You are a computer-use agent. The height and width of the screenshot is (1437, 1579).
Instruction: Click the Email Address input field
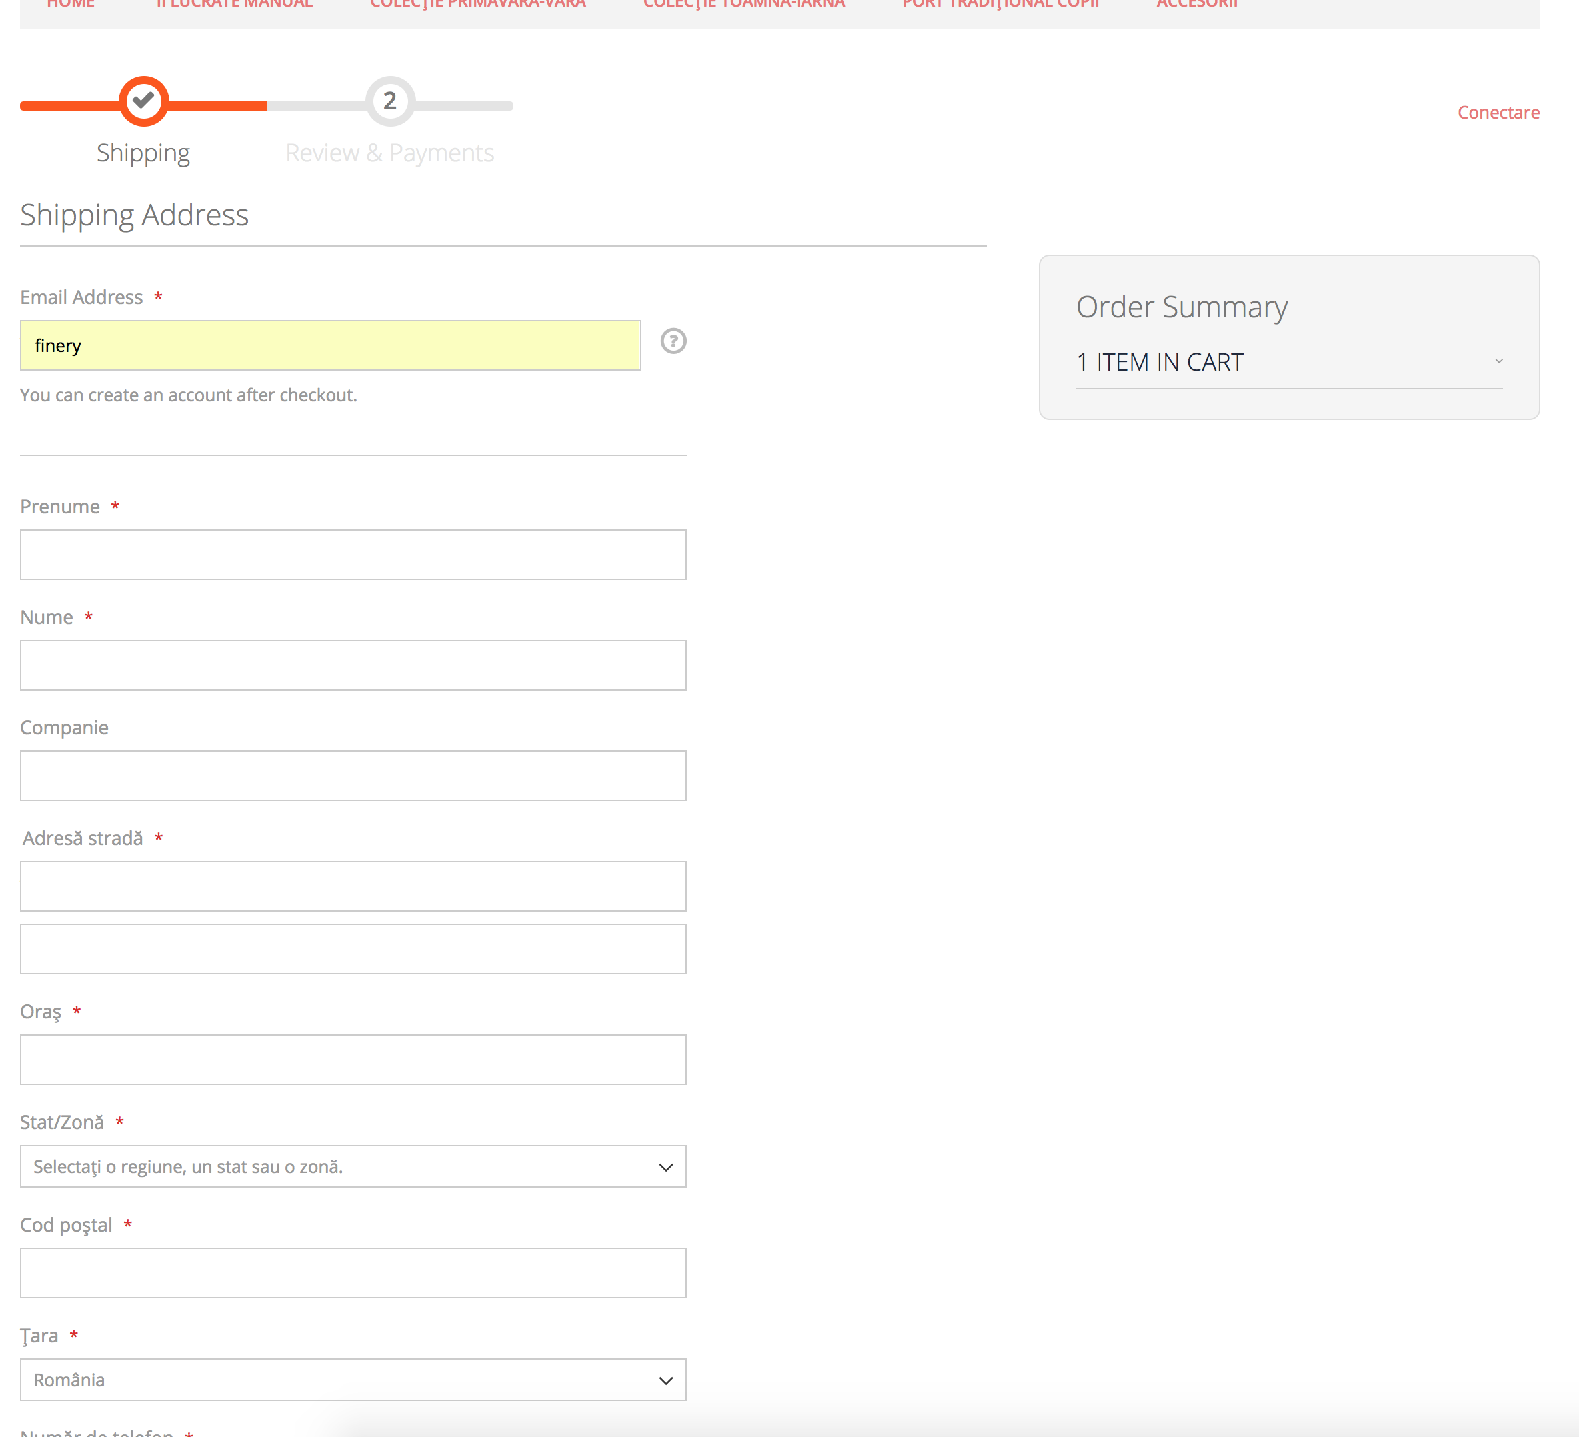pyautogui.click(x=330, y=345)
